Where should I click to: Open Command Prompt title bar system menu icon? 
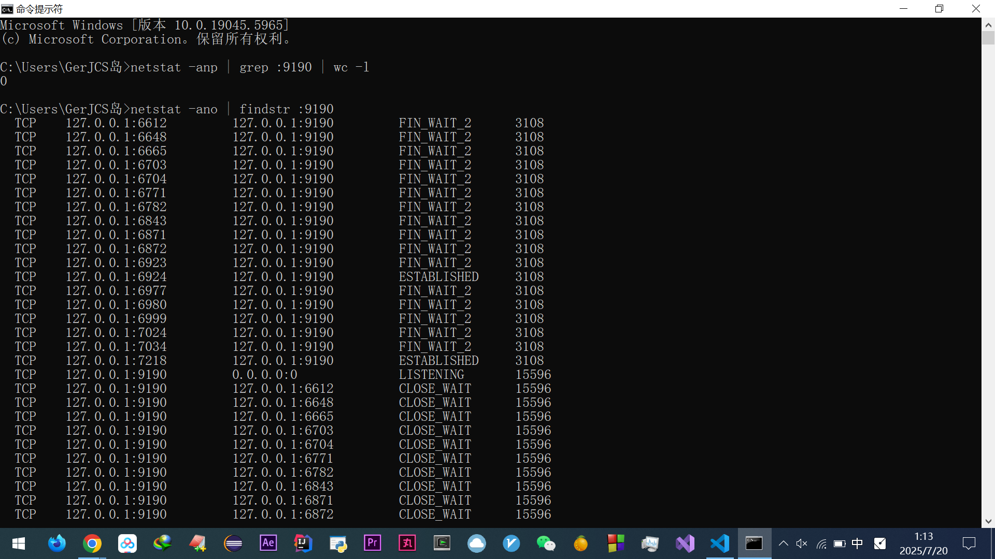[x=7, y=9]
